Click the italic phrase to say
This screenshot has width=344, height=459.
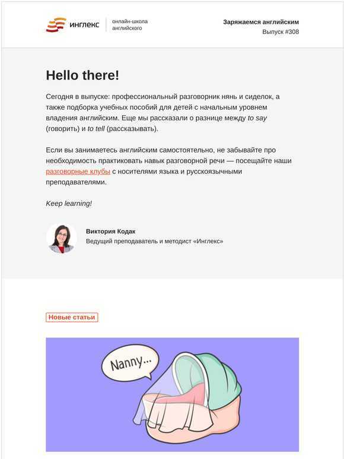[x=257, y=118]
